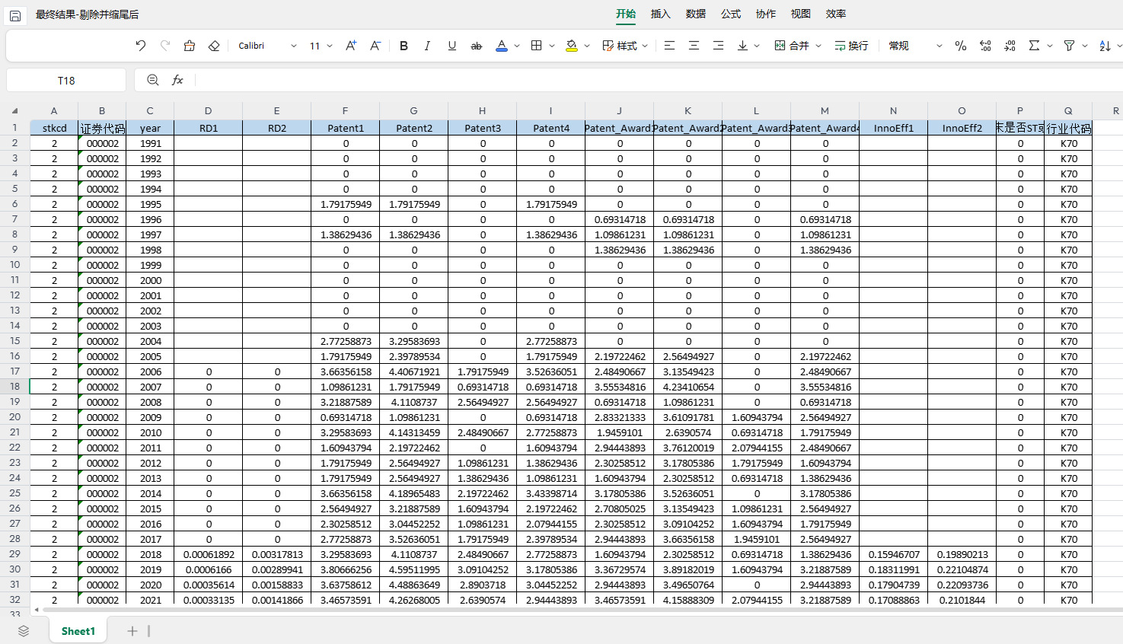
Task: Clear formatting with the eraser icon
Action: pyautogui.click(x=214, y=46)
